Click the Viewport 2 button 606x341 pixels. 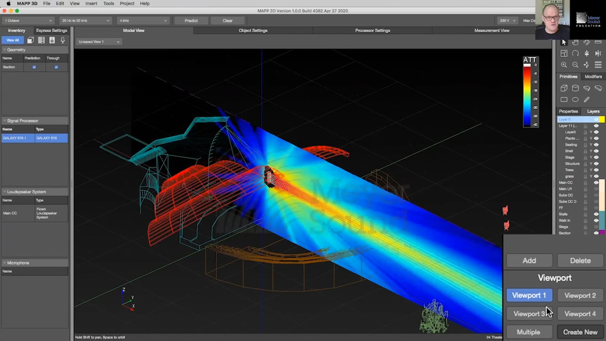[580, 296]
